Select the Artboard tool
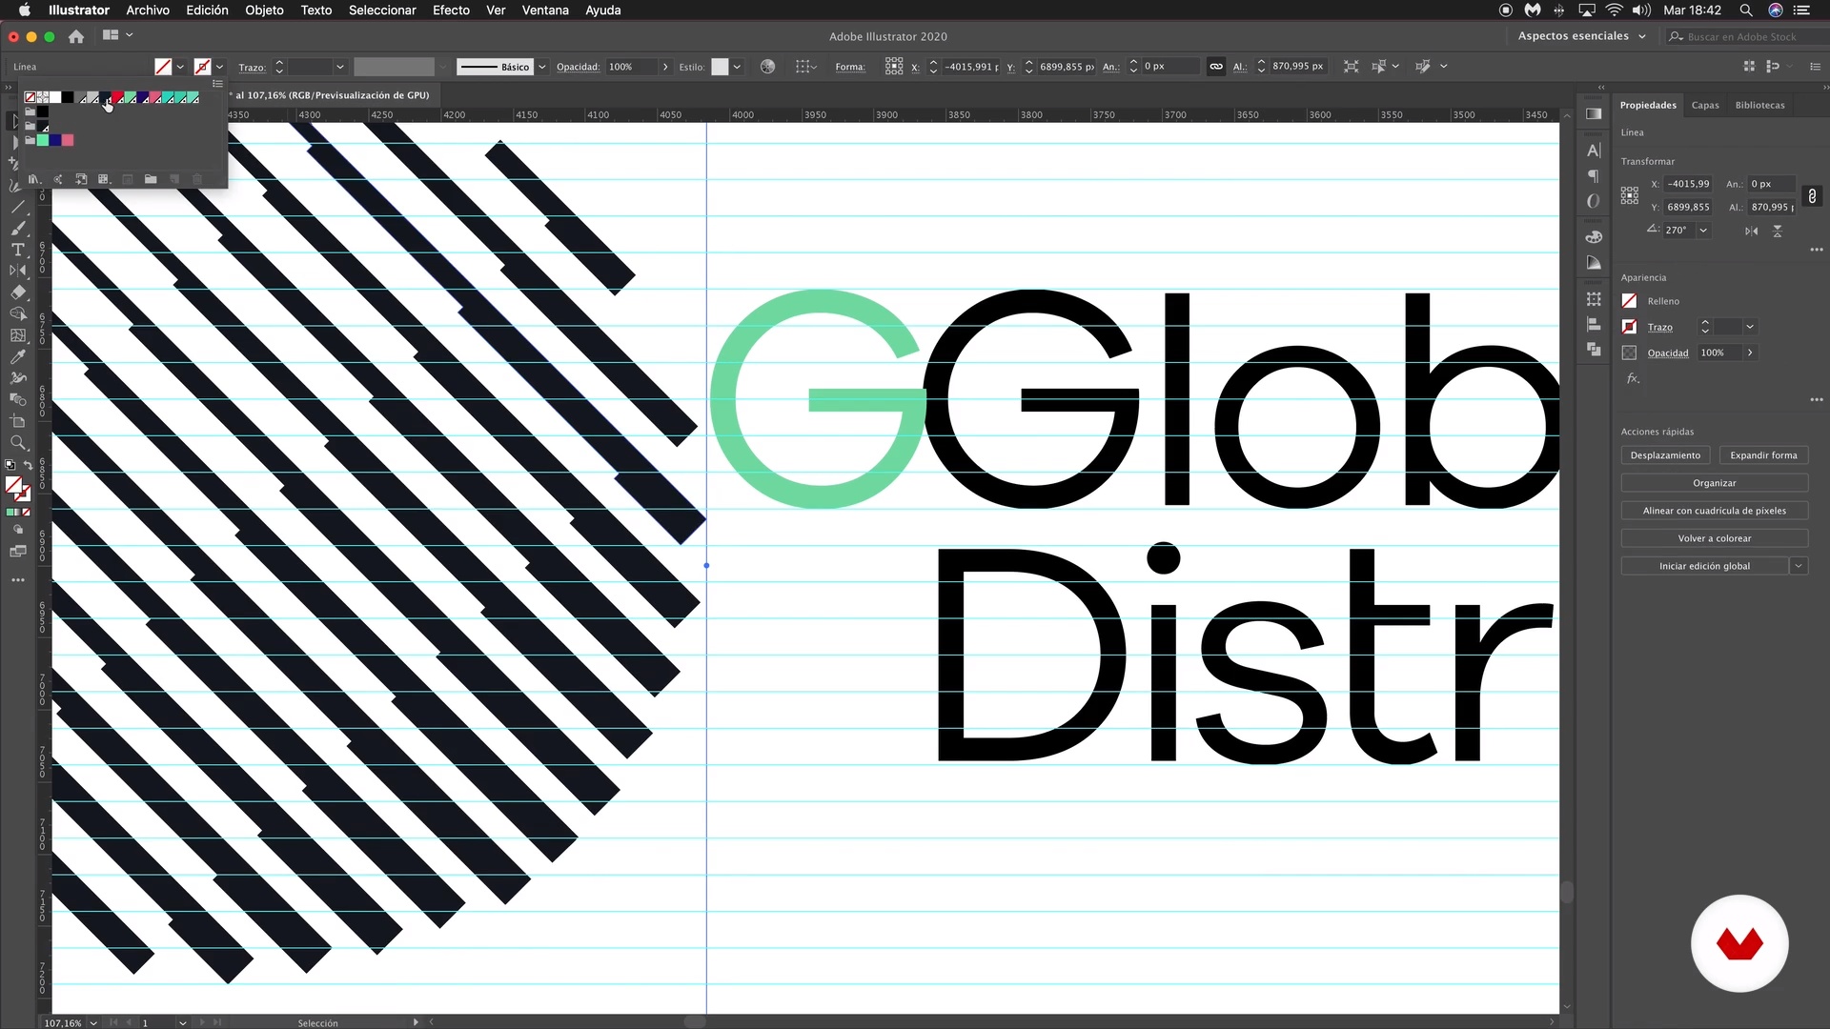 point(17,421)
